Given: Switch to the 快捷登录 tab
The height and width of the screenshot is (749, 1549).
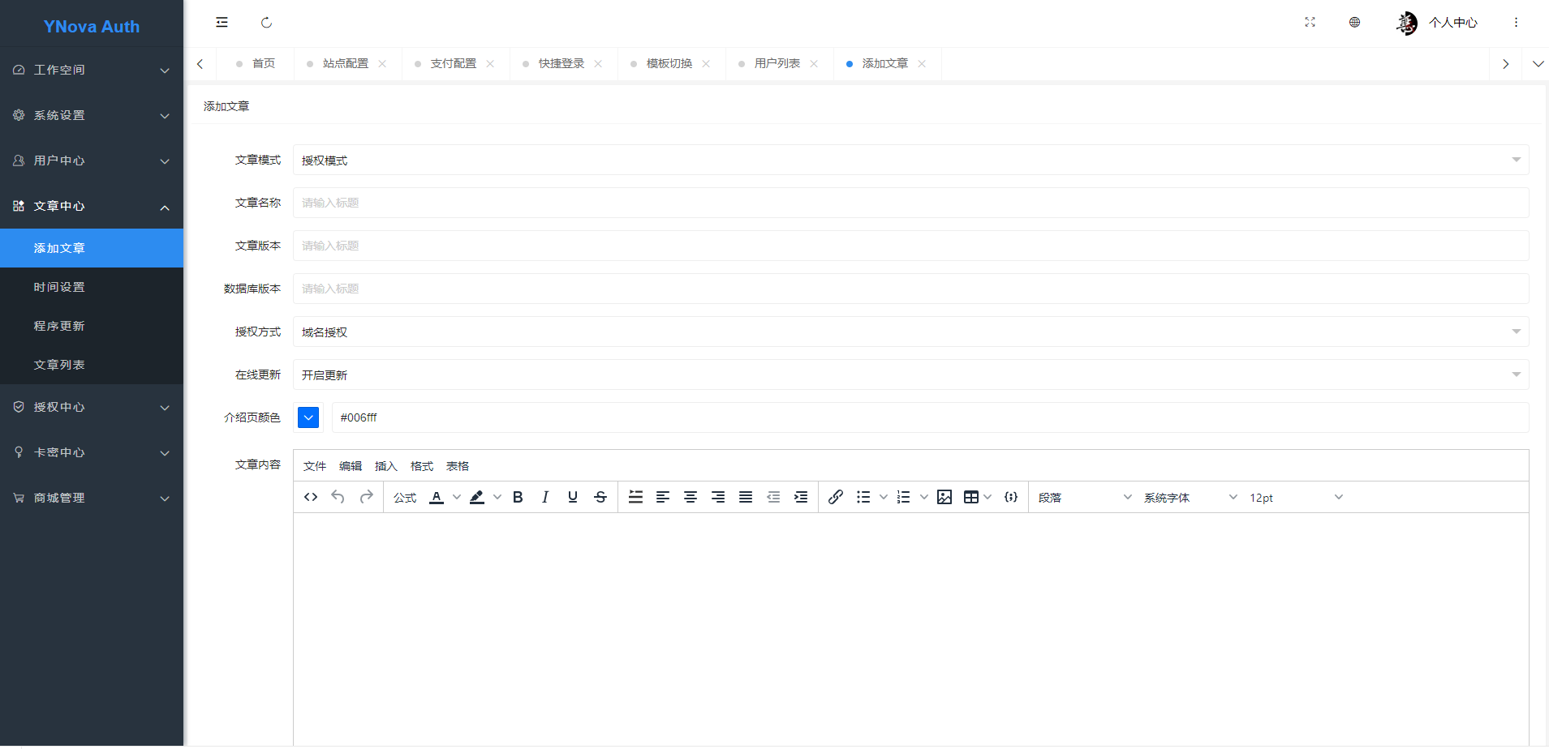Looking at the screenshot, I should click(562, 63).
